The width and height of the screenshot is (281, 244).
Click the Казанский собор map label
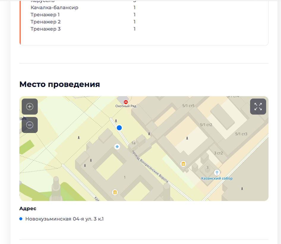pos(217,178)
